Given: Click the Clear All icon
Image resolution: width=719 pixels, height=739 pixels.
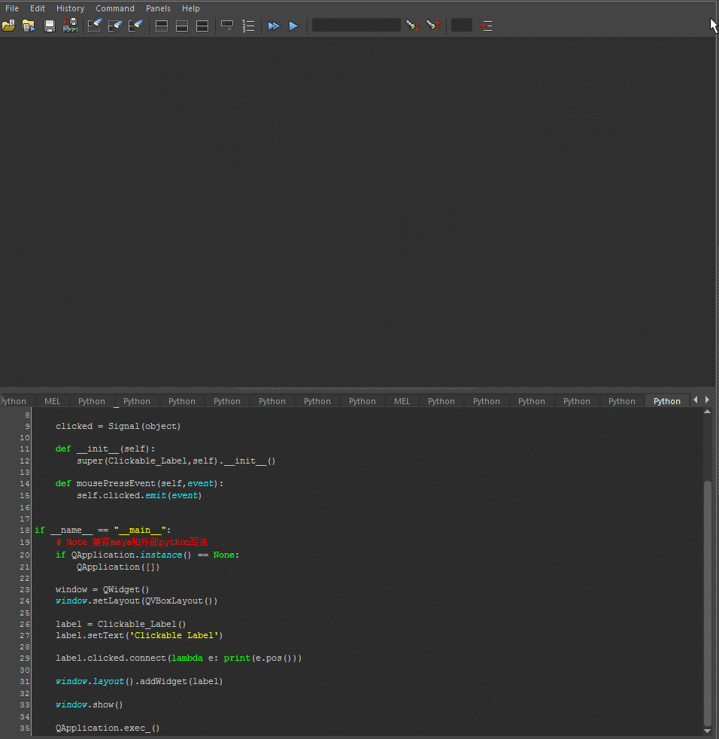Looking at the screenshot, I should pos(135,26).
